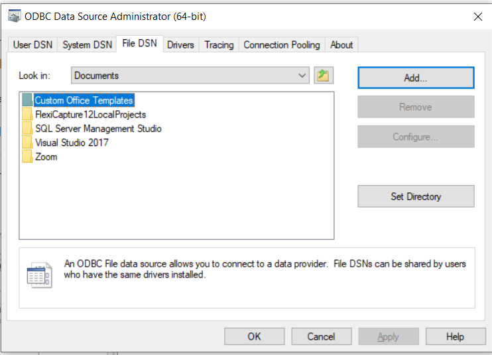
Task: Switch to the Drivers tab
Action: pos(180,45)
